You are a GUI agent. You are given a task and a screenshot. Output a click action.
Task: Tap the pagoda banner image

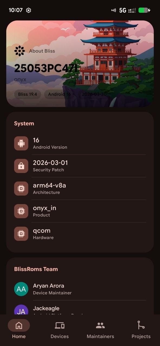[80, 64]
